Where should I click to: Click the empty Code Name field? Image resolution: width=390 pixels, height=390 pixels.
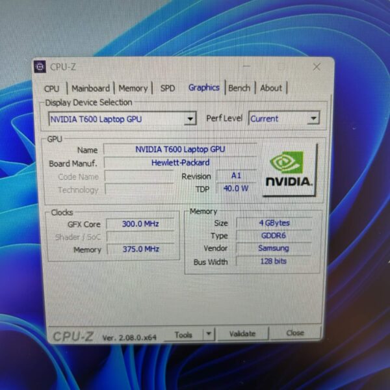(139, 176)
